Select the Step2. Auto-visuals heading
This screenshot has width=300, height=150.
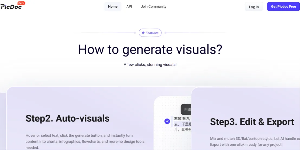(x=67, y=118)
